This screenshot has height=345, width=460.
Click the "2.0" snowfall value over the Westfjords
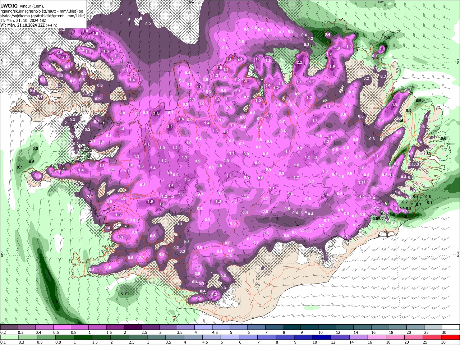[x=60, y=52]
